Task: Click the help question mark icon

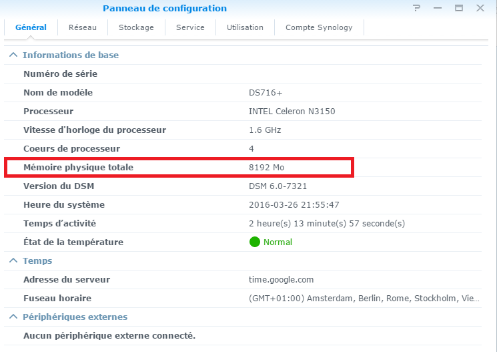Action: coord(417,8)
